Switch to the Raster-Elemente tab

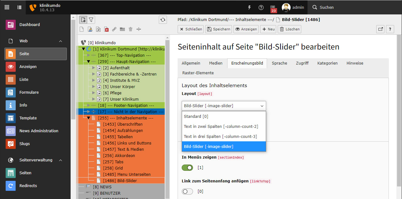point(198,73)
